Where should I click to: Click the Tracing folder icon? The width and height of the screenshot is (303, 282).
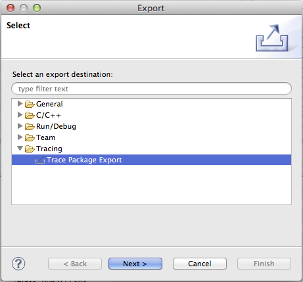pos(30,149)
